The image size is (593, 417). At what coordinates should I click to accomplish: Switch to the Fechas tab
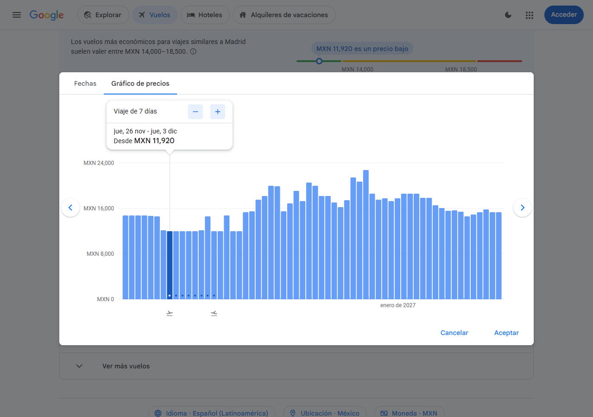[x=85, y=84]
